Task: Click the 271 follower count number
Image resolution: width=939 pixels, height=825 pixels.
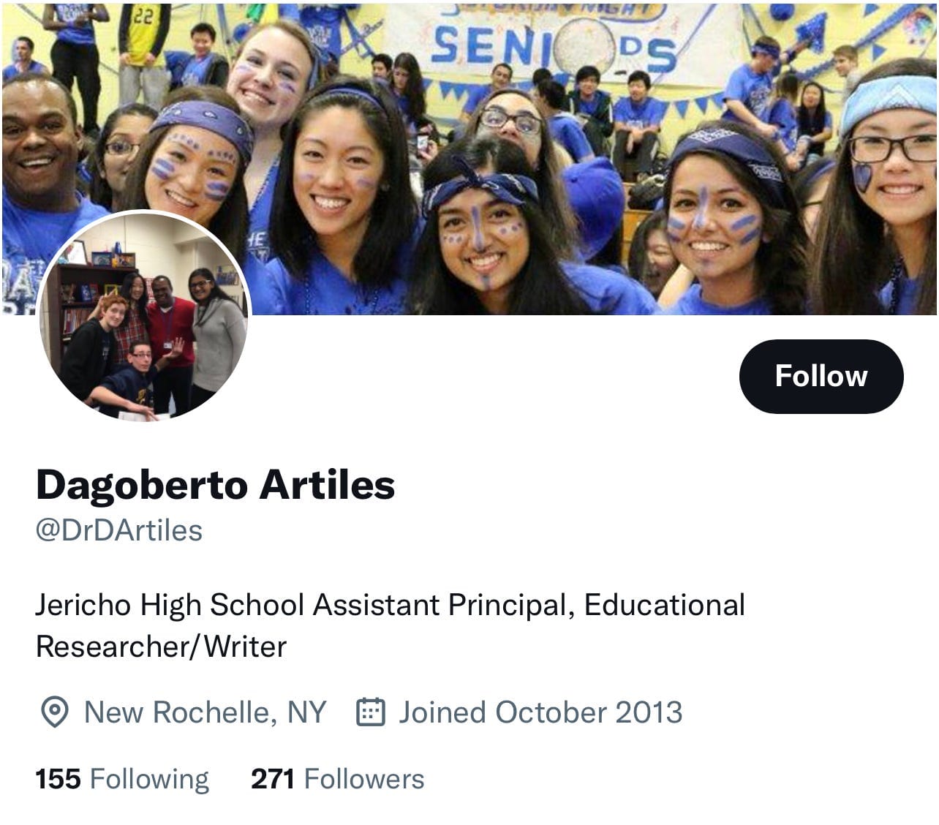Action: pyautogui.click(x=273, y=779)
